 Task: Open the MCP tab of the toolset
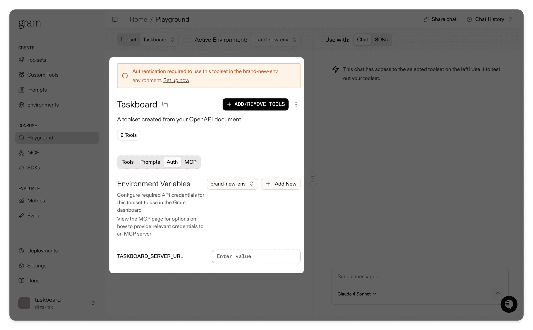[x=190, y=162]
